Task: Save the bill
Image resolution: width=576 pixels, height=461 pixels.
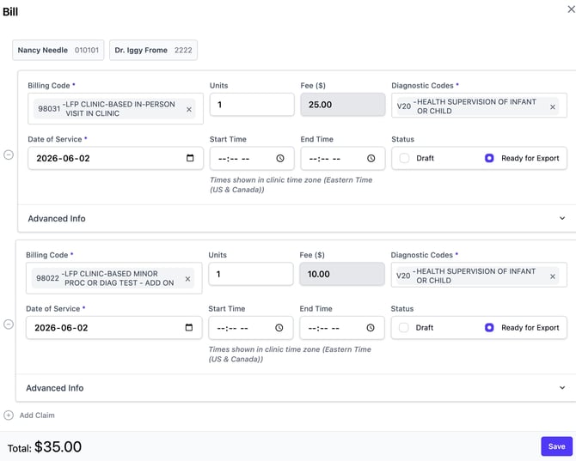Action: [556, 446]
